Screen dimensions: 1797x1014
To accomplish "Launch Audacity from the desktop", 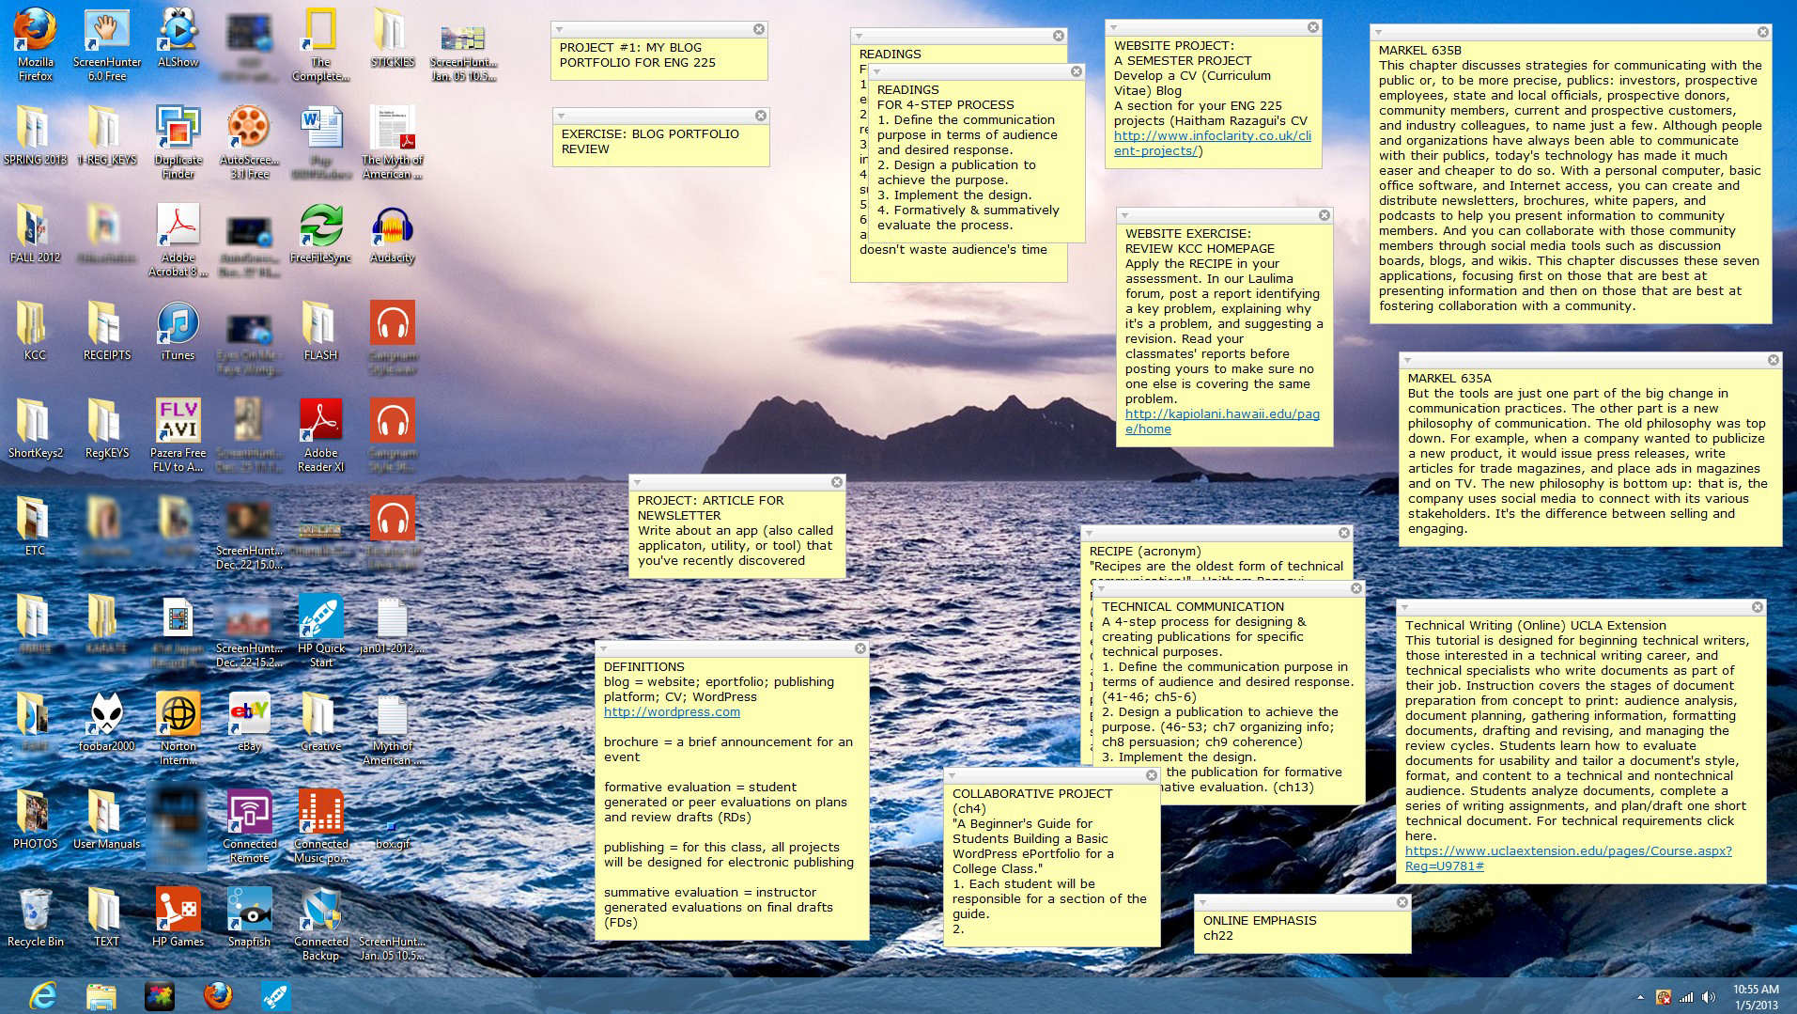I will [x=392, y=229].
